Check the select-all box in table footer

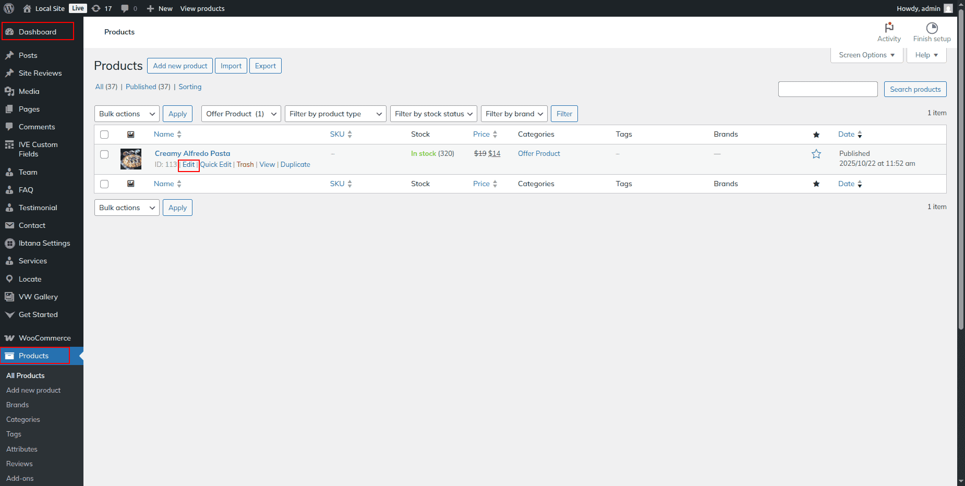tap(104, 184)
